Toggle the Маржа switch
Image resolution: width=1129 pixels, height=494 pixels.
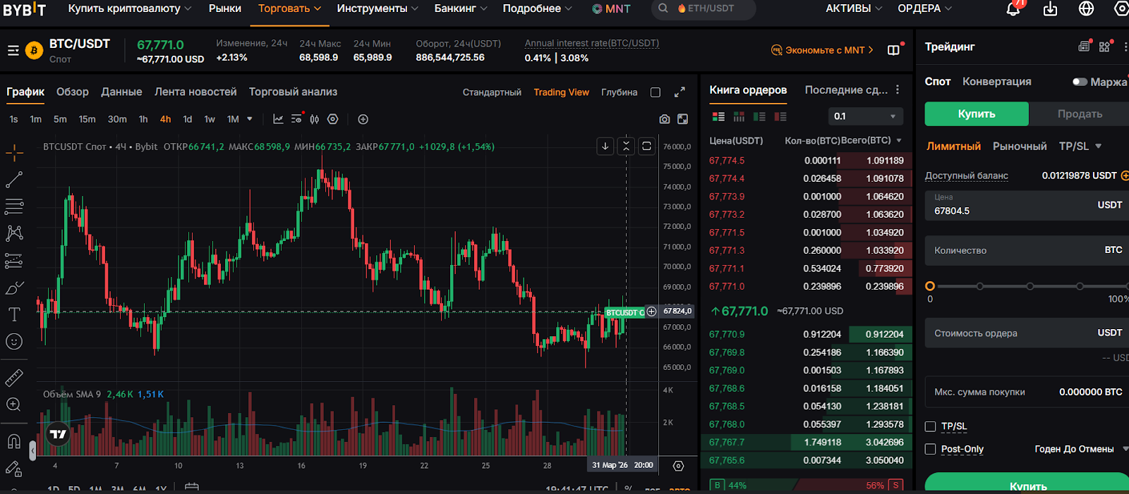pyautogui.click(x=1080, y=82)
